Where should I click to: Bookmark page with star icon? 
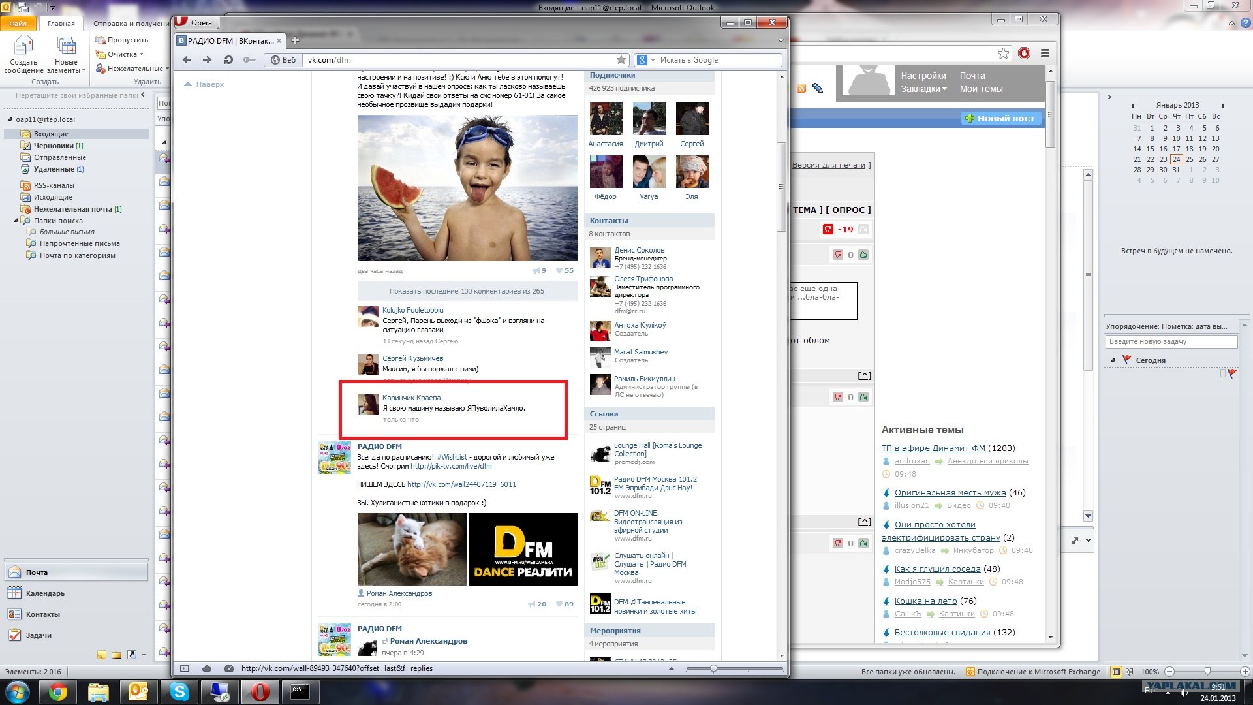point(621,60)
